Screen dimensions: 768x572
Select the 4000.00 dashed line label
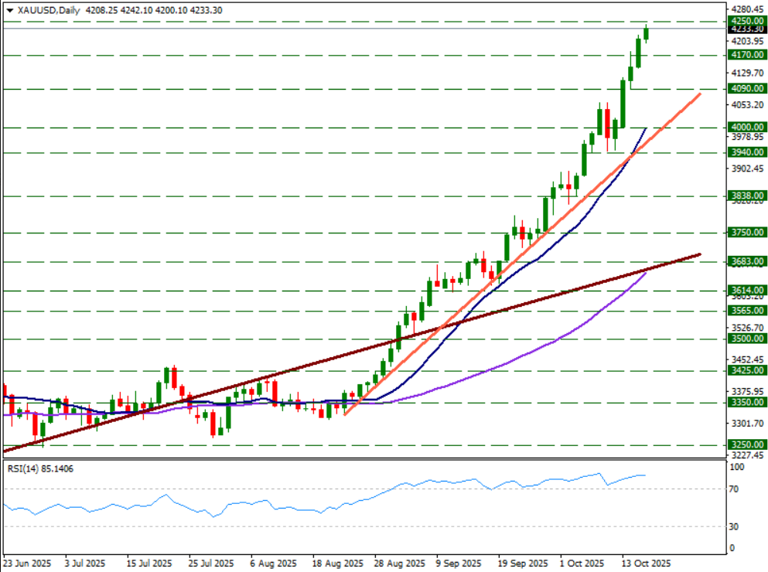coord(747,128)
